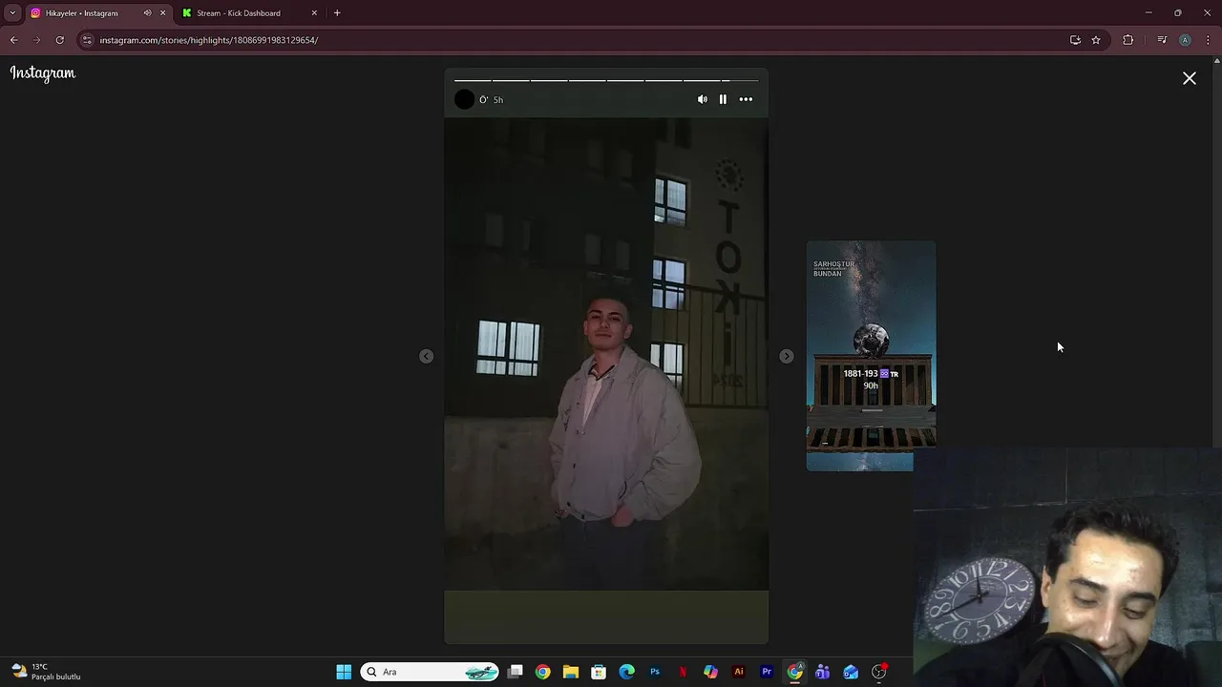Open the weather widget showing 13°C
The image size is (1222, 687).
pos(46,672)
